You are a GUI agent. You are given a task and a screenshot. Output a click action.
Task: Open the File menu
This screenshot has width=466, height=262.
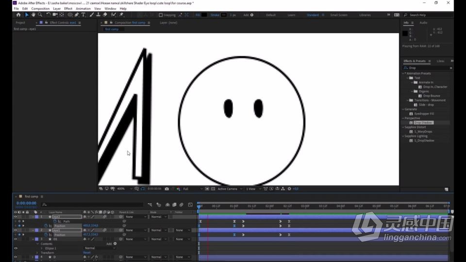[x=16, y=9]
